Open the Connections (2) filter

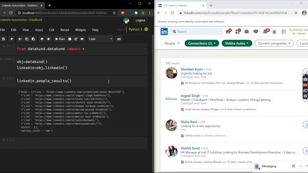[x=202, y=43]
